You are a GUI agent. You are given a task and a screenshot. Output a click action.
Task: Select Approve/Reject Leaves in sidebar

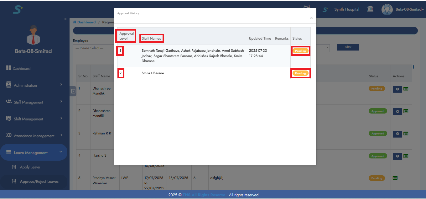[39, 182]
